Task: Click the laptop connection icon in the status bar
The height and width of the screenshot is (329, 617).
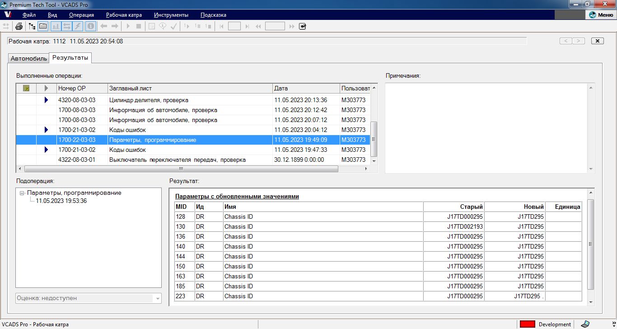Action: coord(585,324)
